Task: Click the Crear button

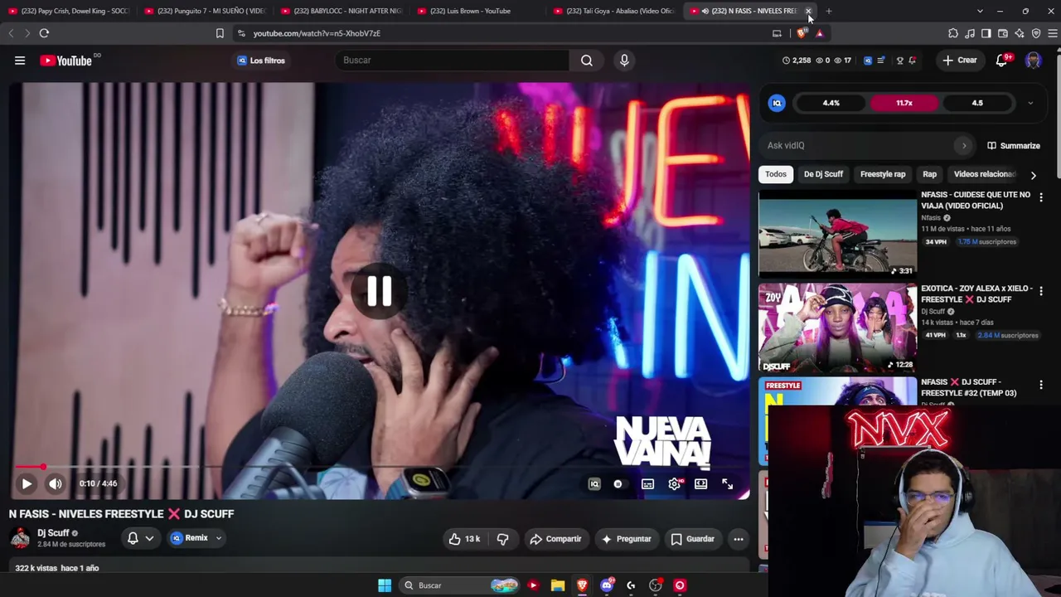Action: (960, 61)
